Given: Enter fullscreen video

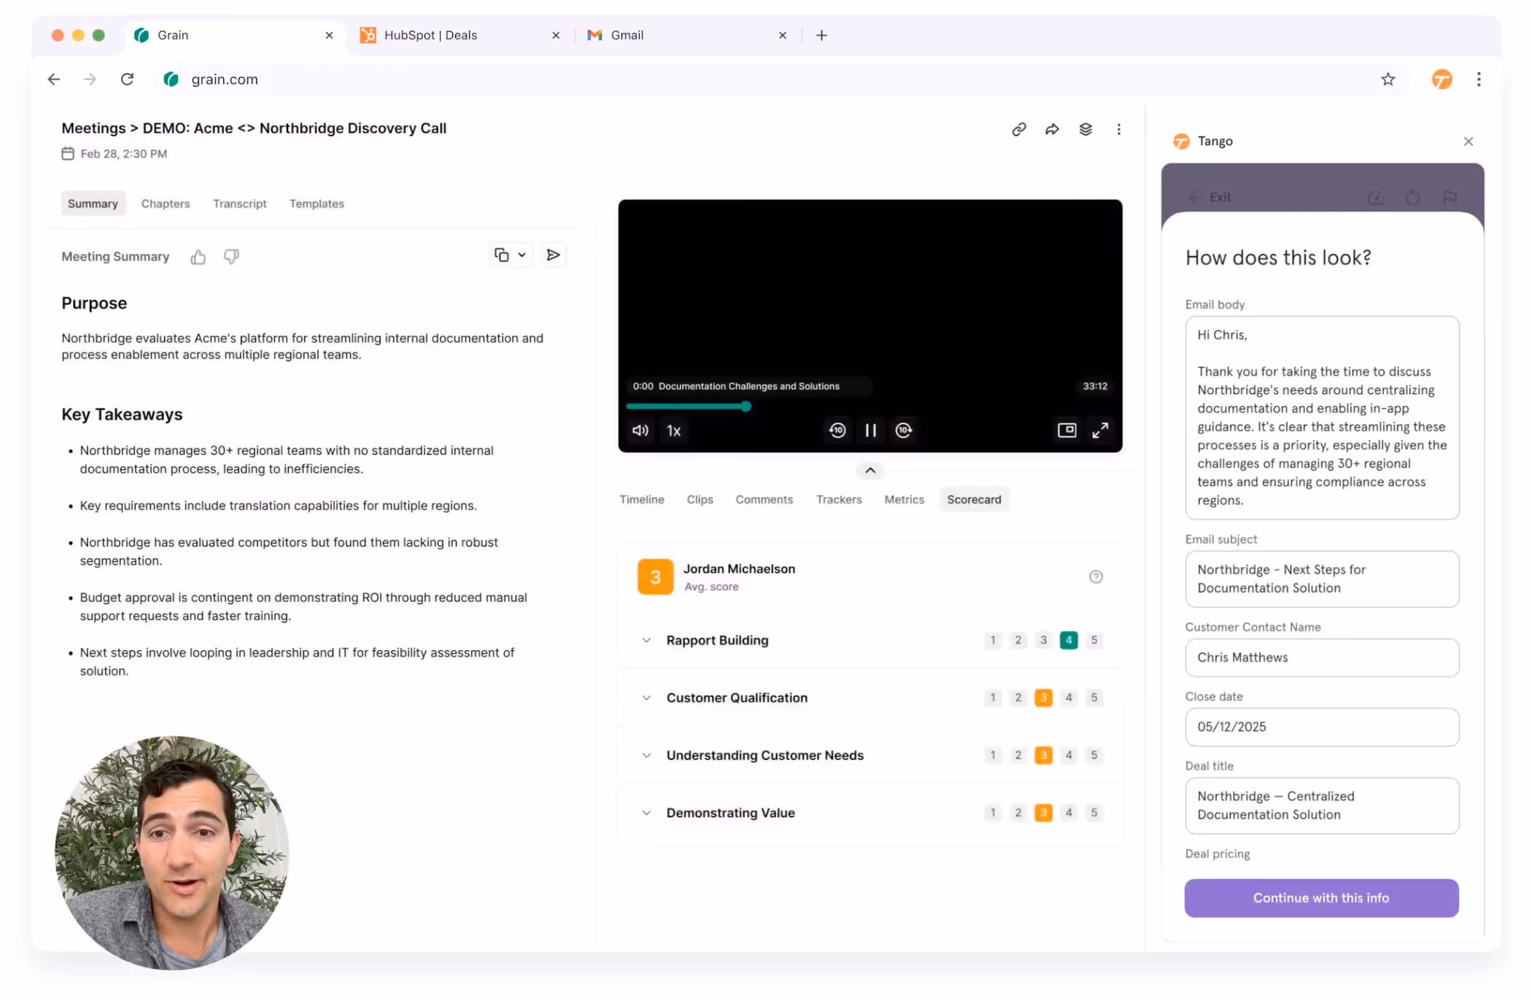Looking at the screenshot, I should point(1100,430).
